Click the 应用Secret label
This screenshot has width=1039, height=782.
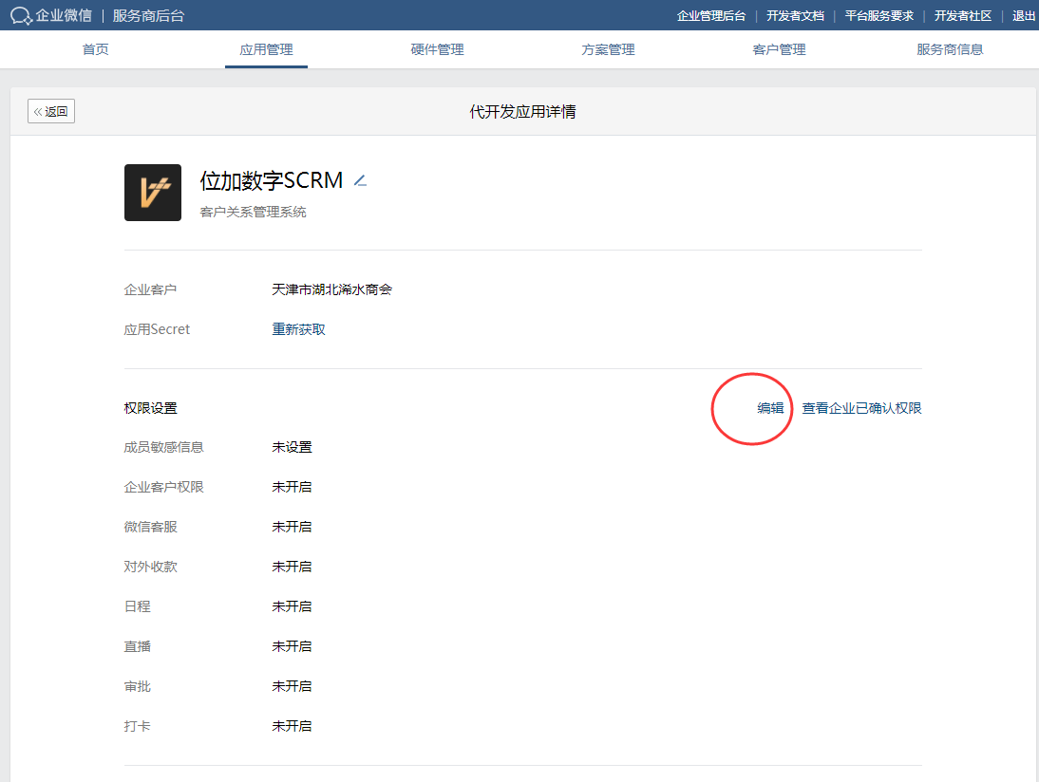tap(157, 329)
